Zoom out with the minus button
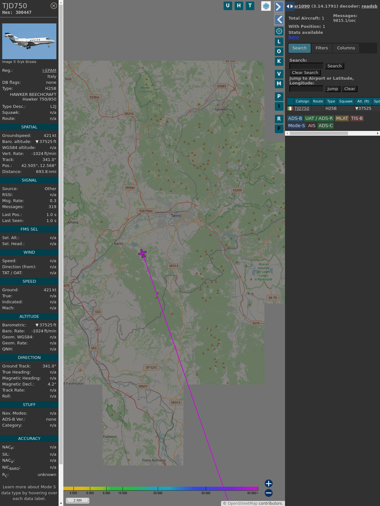This screenshot has height=506, width=380. (269, 493)
